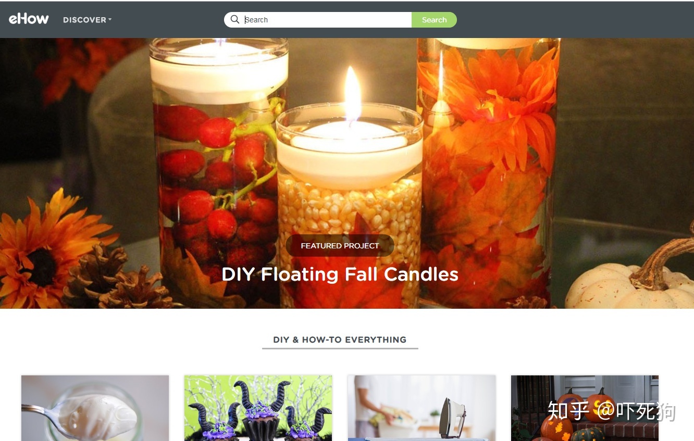The height and width of the screenshot is (441, 694).
Task: Expand the Discover dropdown arrow
Action: (110, 20)
